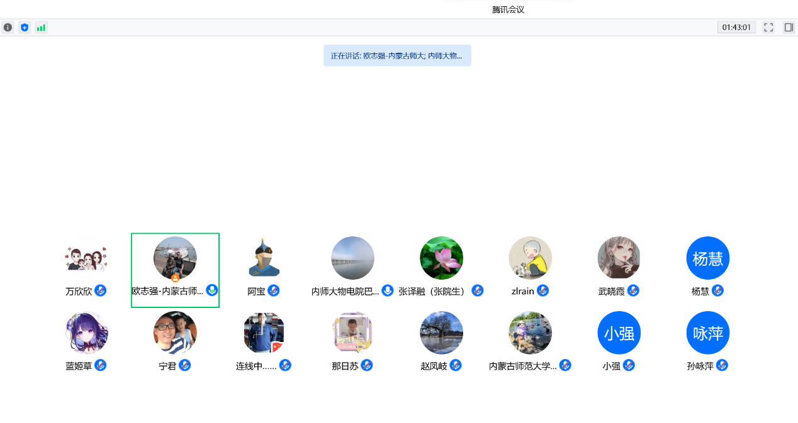
Task: Select the 咏萍 blue avatar
Action: pos(707,333)
